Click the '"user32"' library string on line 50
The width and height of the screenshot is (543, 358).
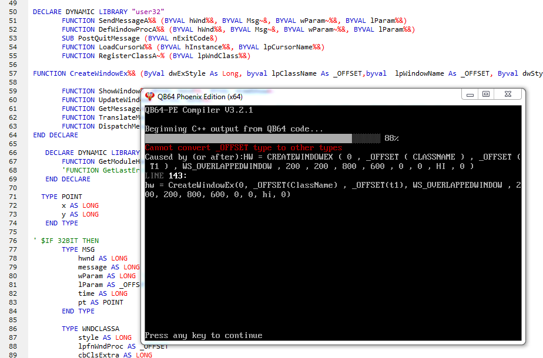[x=148, y=12]
